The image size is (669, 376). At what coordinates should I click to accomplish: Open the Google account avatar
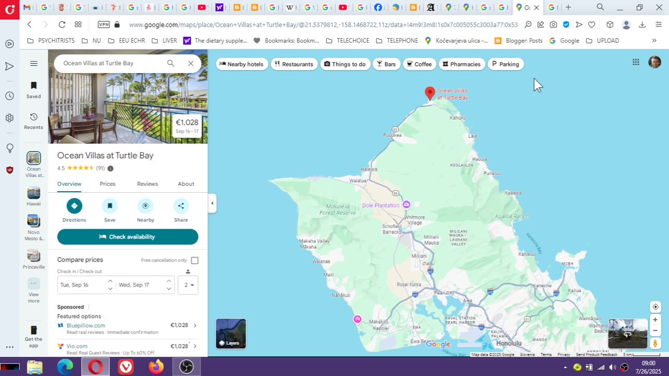click(654, 62)
